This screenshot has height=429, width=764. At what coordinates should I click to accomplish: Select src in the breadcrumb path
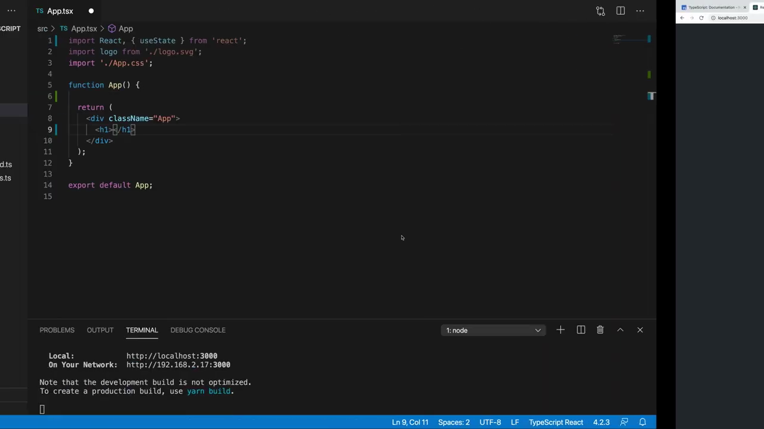[42, 29]
